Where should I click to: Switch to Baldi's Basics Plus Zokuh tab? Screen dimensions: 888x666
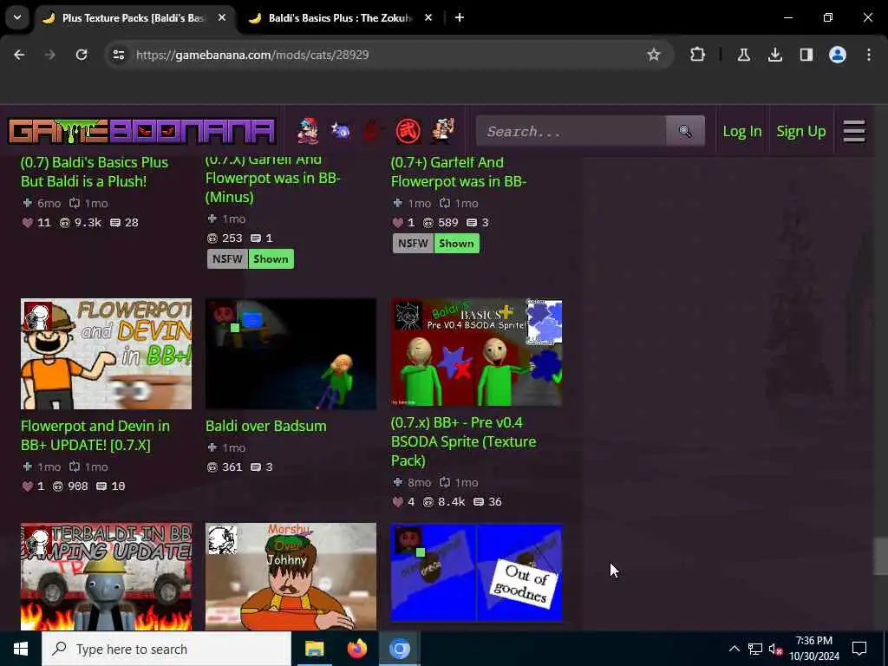point(340,17)
